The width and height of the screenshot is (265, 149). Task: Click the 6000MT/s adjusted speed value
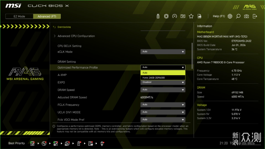pos(147,97)
